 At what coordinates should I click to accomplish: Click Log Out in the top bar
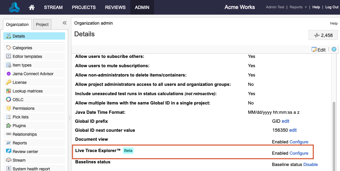click(x=332, y=7)
